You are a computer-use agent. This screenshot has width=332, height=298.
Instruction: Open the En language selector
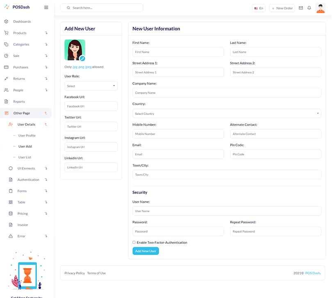pos(259,8)
